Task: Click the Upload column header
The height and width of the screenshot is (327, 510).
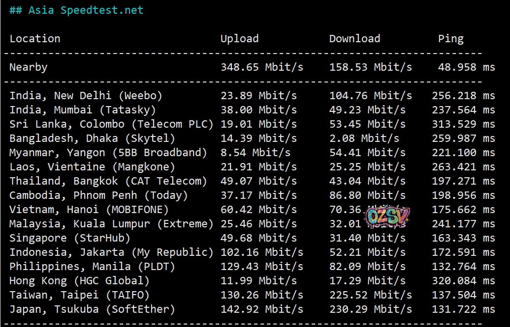Action: coord(239,39)
